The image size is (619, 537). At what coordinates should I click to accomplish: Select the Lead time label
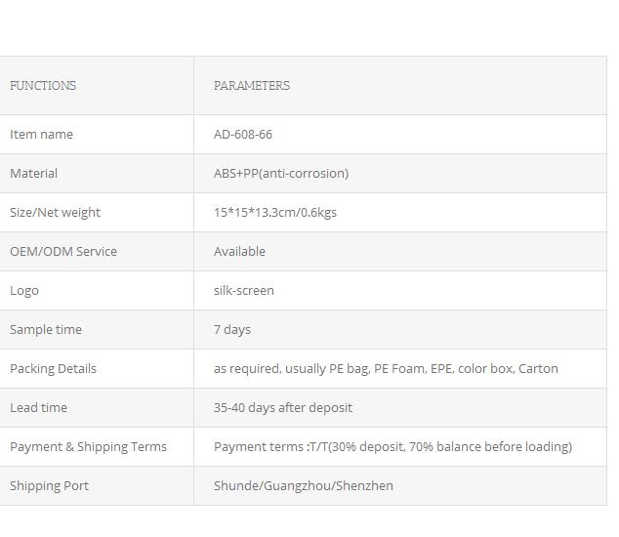click(x=38, y=408)
